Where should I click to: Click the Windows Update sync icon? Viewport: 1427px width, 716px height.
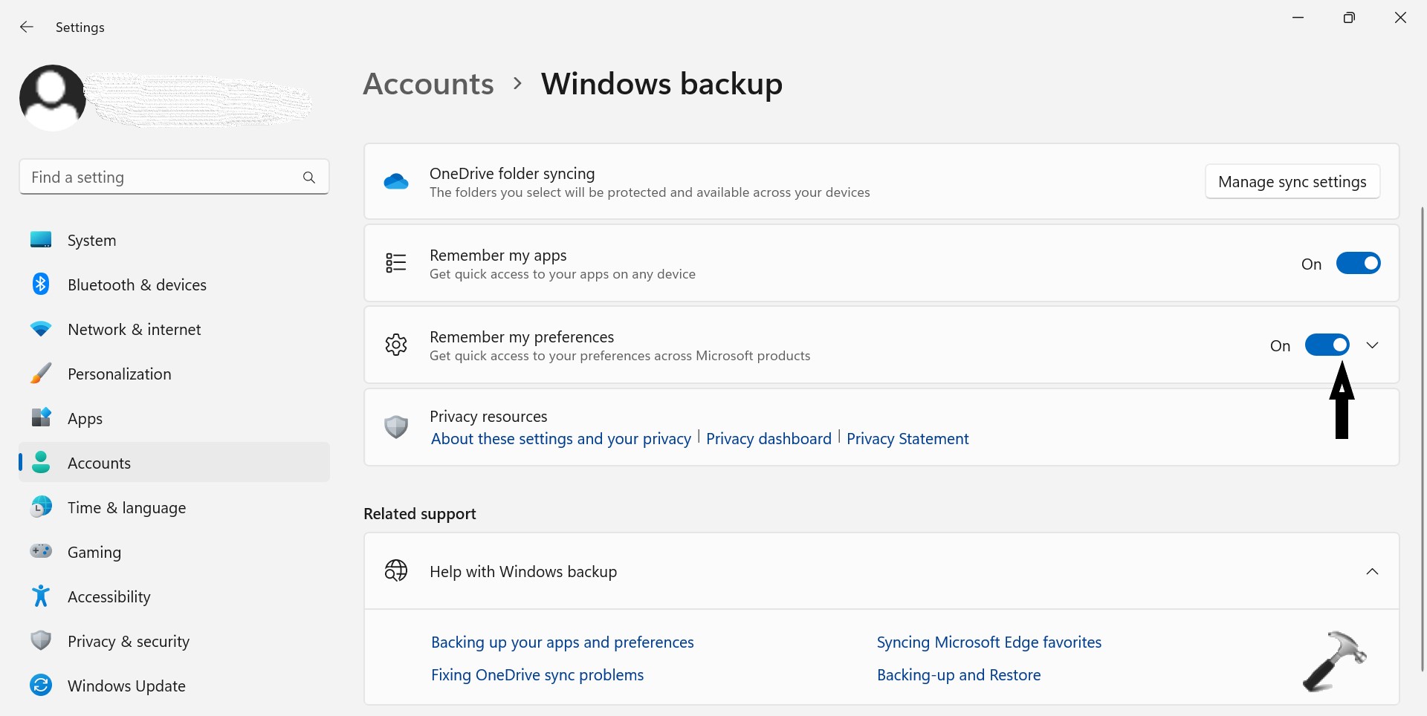[41, 685]
